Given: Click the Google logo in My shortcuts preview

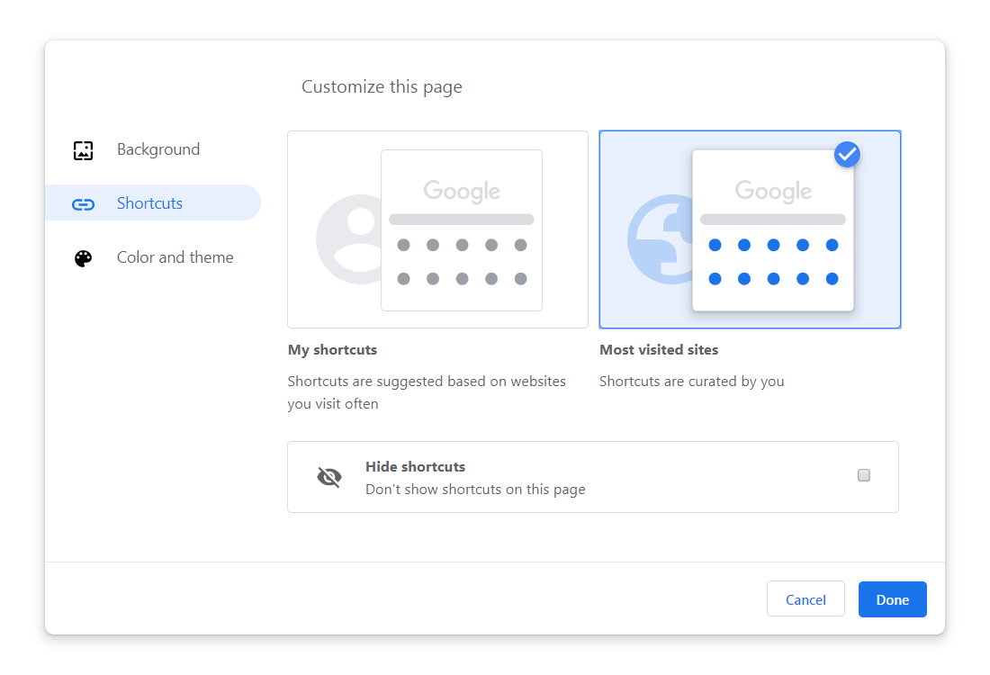Looking at the screenshot, I should tap(462, 191).
